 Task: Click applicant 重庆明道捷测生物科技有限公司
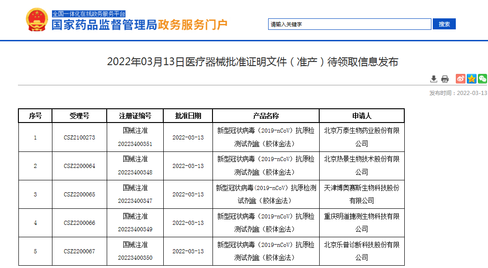pos(362,223)
